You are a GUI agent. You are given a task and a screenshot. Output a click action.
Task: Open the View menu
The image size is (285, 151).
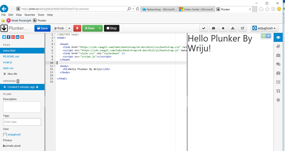click(19, 15)
